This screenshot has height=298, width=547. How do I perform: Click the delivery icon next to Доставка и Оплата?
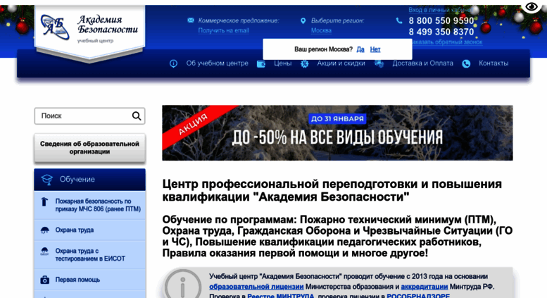[x=379, y=64]
